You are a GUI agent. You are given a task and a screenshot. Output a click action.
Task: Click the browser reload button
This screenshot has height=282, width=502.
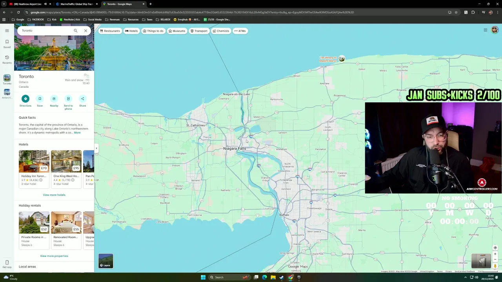click(x=18, y=12)
